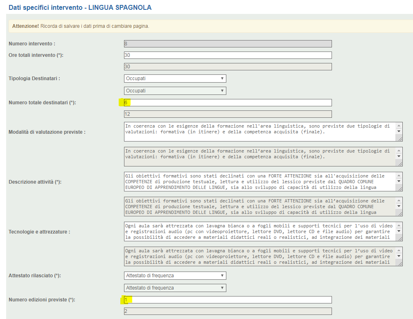This screenshot has width=413, height=319.
Task: Click inside the white Tecnologie e attrezzature textarea
Action: [x=258, y=231]
